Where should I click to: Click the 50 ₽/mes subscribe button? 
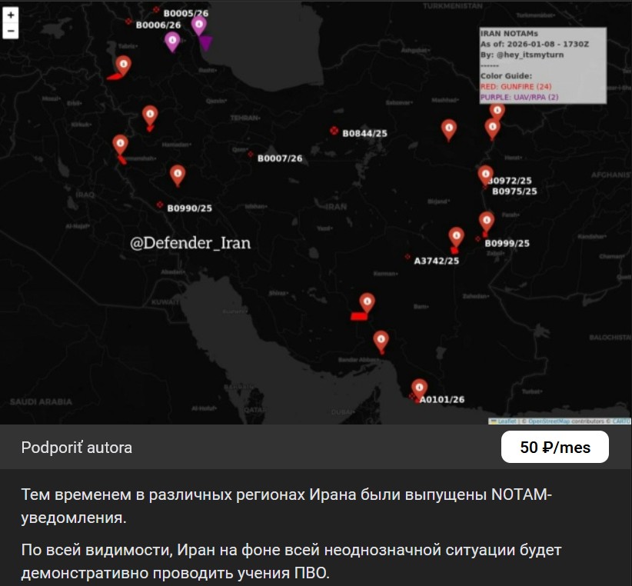pos(554,448)
